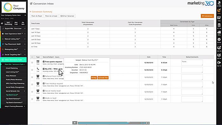Click the people icon for Social media lead row

(38, 91)
